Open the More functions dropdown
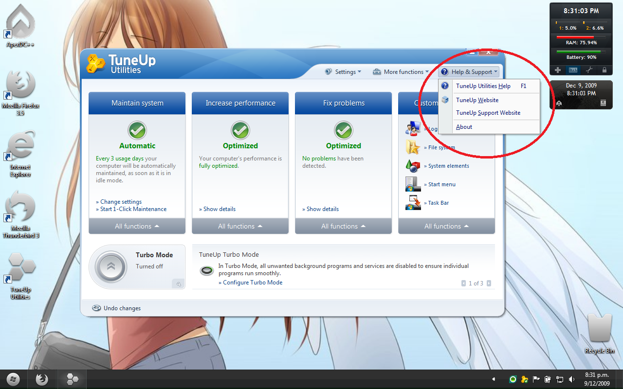623x389 pixels. [401, 72]
